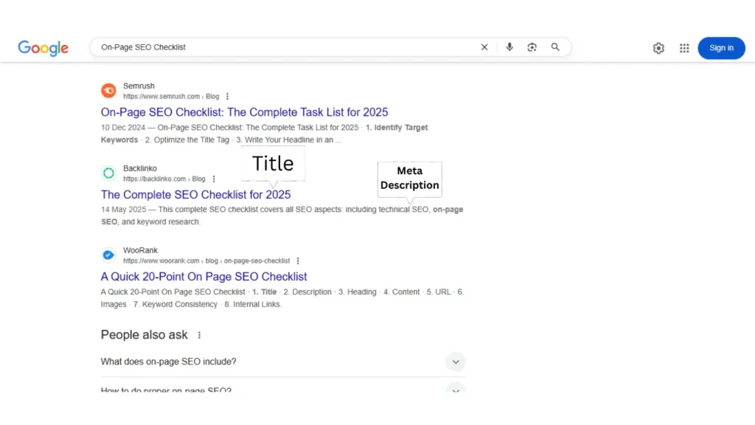Click Identify Target bold text in Semrush snippet

coord(401,128)
